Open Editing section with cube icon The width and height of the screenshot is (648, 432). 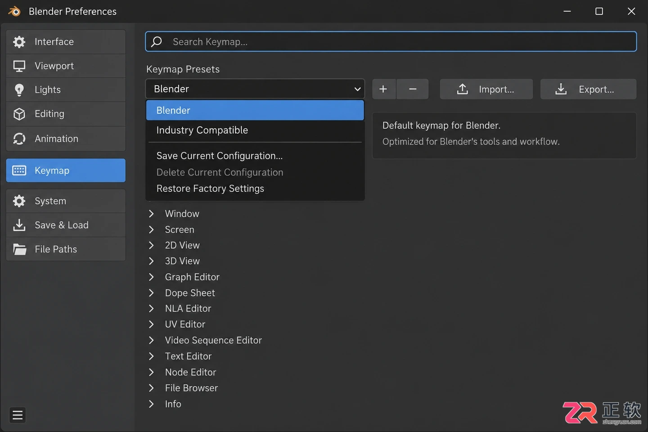pos(66,114)
